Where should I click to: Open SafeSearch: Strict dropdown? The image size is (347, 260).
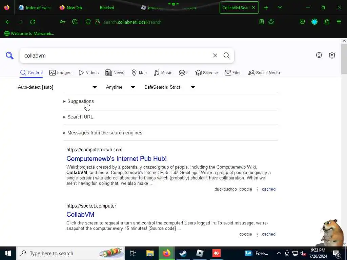click(x=170, y=87)
